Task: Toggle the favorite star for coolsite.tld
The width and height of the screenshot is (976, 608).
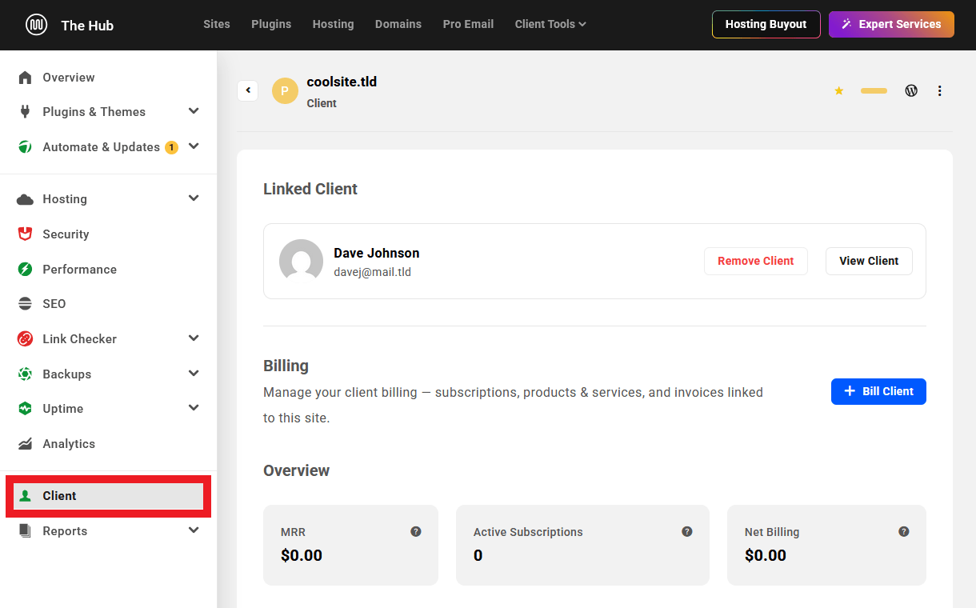Action: (839, 91)
